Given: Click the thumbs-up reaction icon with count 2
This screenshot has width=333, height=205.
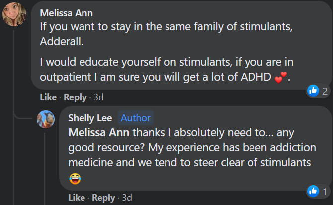Looking at the screenshot, I should [x=313, y=91].
